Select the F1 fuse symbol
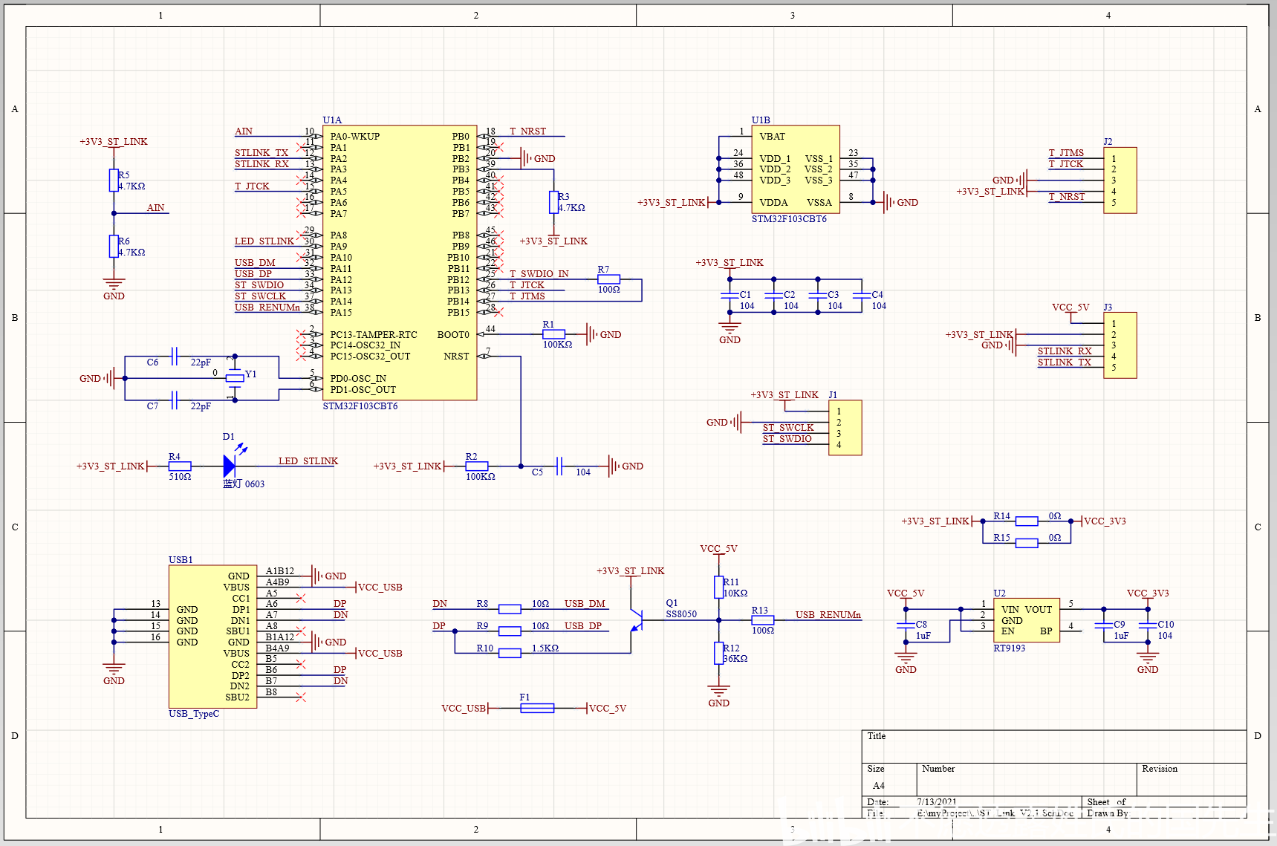This screenshot has width=1277, height=846. pyautogui.click(x=537, y=708)
